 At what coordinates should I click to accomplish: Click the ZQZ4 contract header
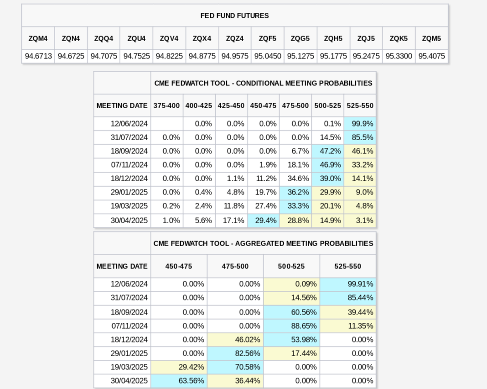click(x=235, y=38)
